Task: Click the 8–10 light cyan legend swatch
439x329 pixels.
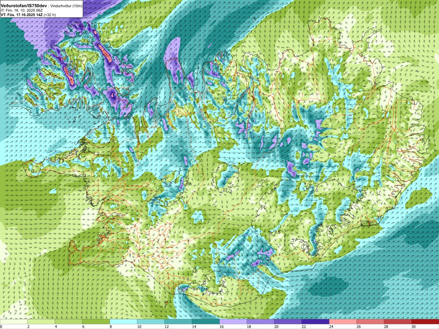Action: coord(123,322)
